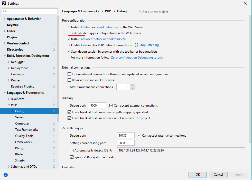This screenshot has width=252, height=180.
Task: Click project-level icon beside Composer
Action: coord(54,124)
